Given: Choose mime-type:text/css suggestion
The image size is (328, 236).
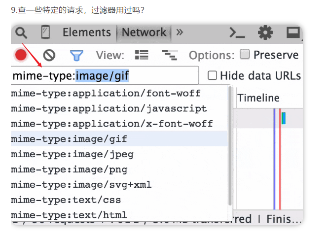Looking at the screenshot, I should click(119, 200).
